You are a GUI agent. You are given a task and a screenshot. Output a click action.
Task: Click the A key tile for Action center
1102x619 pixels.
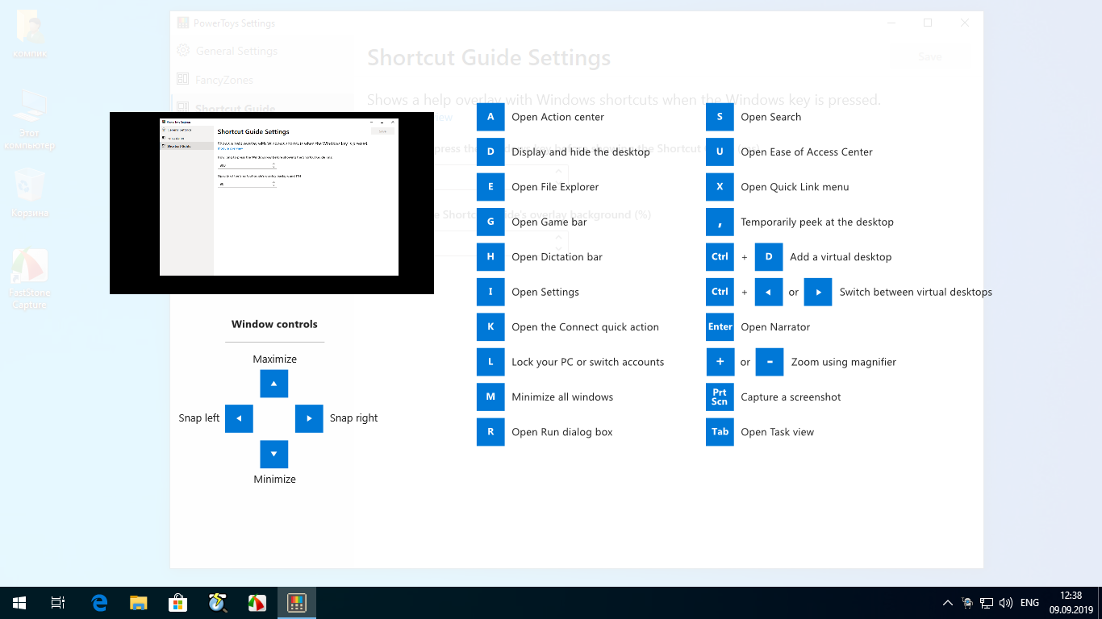[x=490, y=117]
